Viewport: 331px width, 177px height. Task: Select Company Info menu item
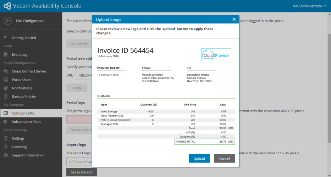pos(31,113)
